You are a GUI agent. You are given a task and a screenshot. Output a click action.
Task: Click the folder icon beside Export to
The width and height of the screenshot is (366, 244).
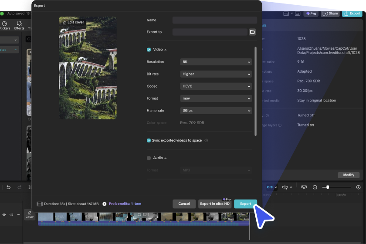click(252, 32)
